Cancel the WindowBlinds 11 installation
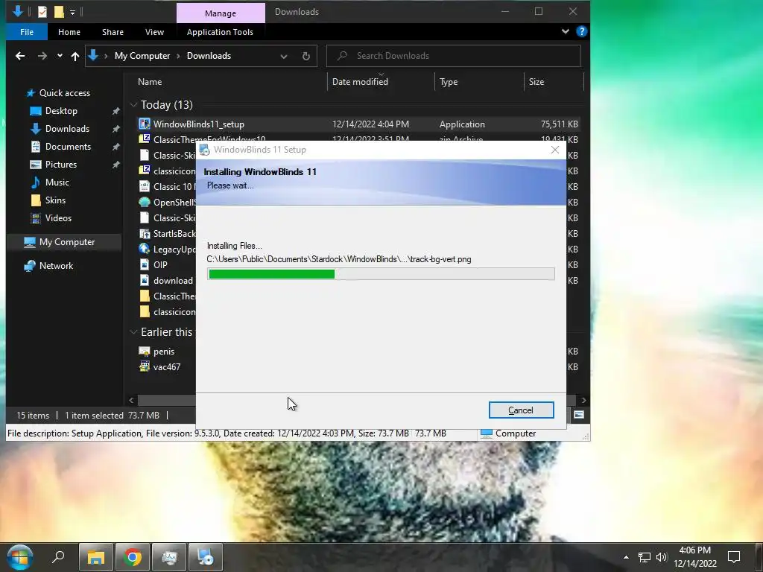Screen dimensions: 763x572 click(x=521, y=410)
